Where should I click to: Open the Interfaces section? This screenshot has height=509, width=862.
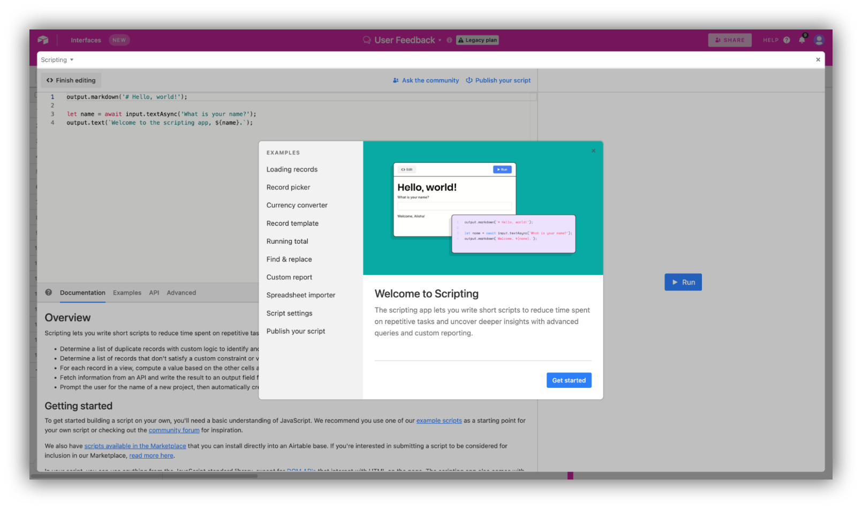[86, 40]
